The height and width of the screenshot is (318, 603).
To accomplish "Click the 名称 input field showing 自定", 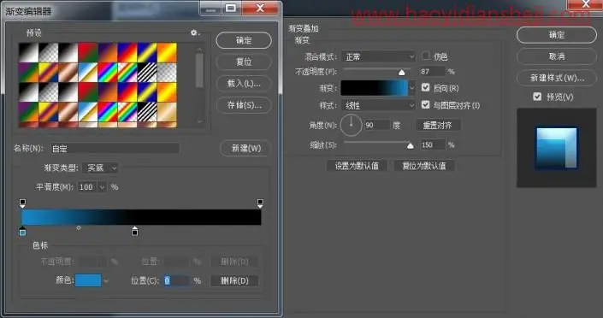I will (115, 149).
